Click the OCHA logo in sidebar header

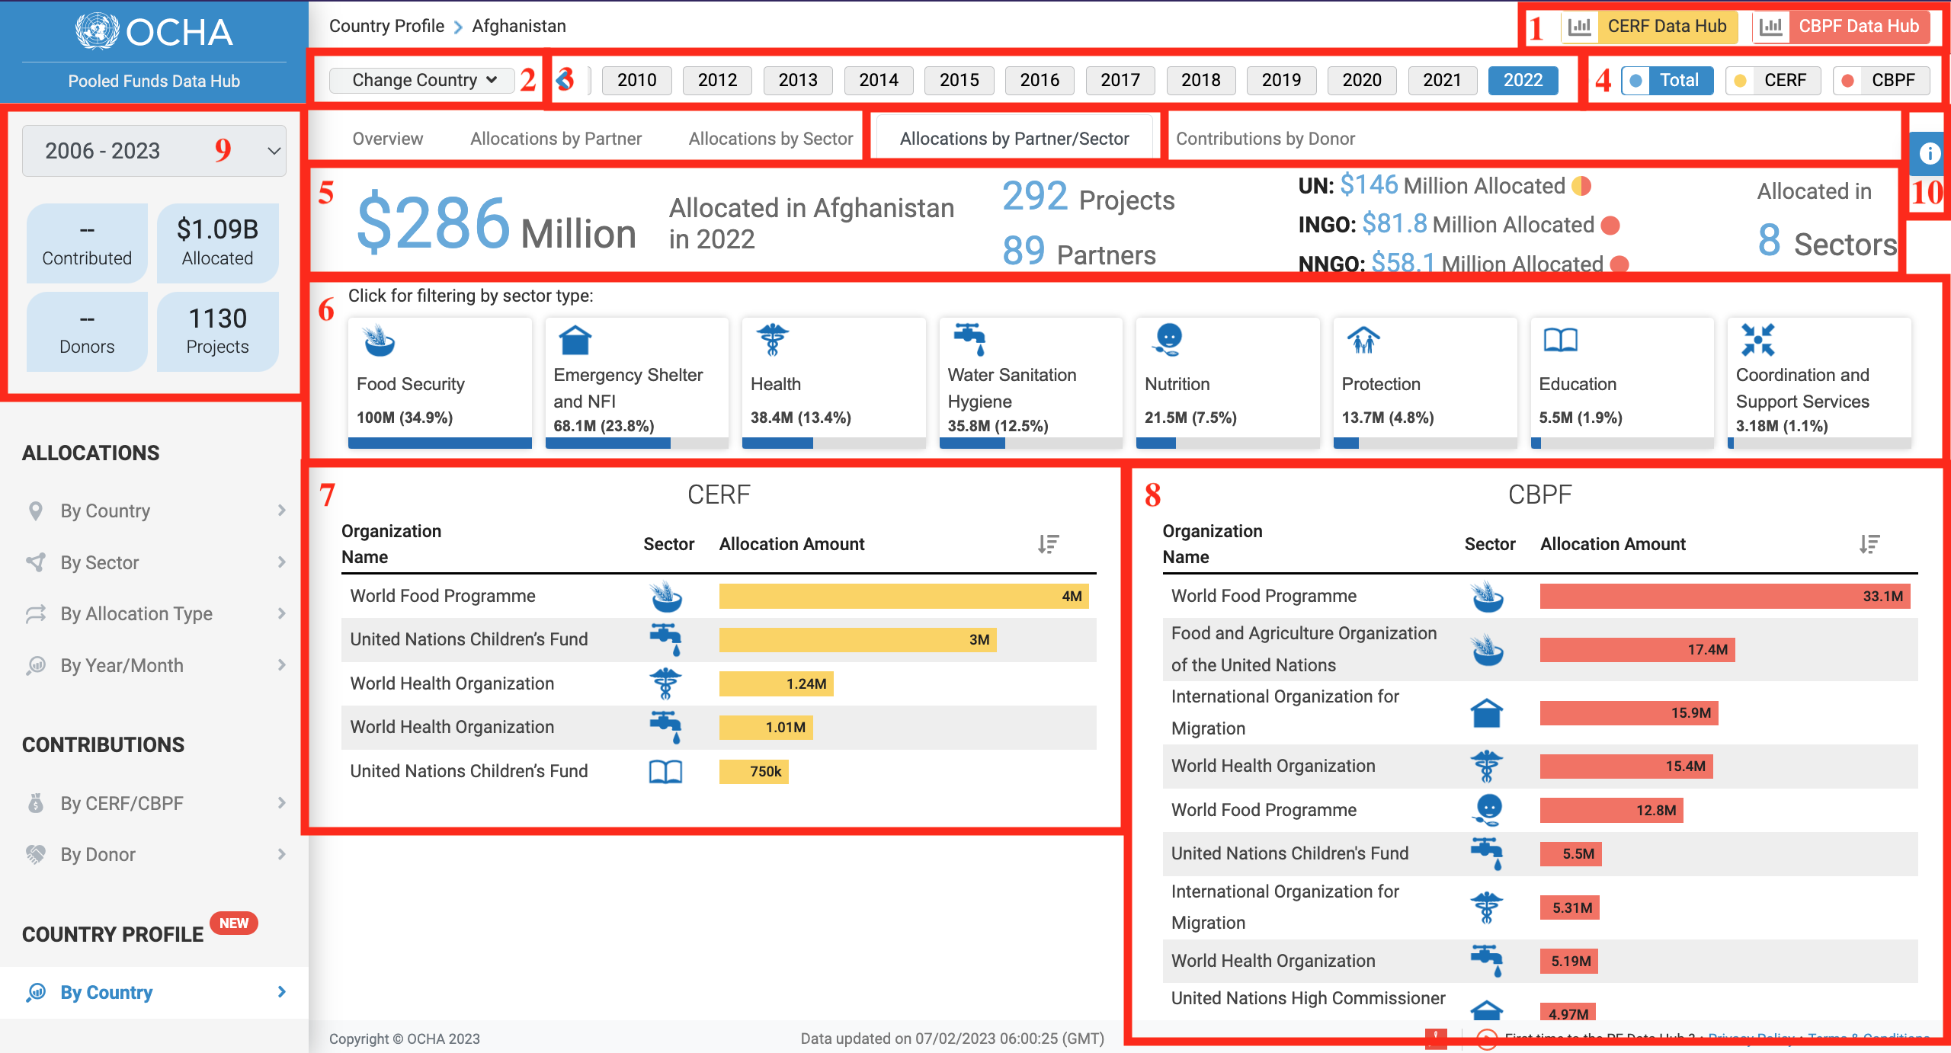click(154, 32)
